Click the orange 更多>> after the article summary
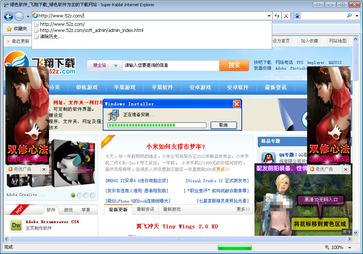This screenshot has height=254, width=363. point(223,169)
